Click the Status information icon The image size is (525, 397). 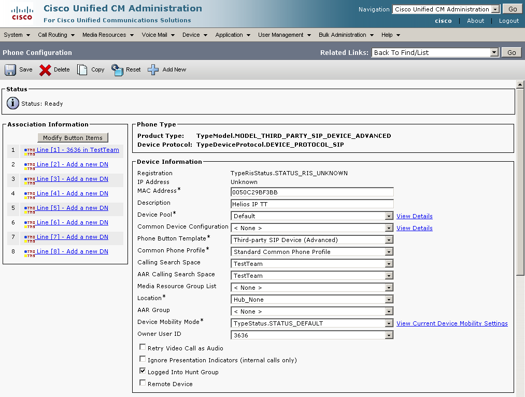pos(12,103)
